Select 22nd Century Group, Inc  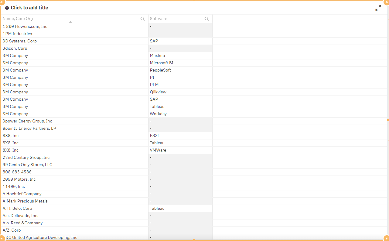click(x=74, y=157)
